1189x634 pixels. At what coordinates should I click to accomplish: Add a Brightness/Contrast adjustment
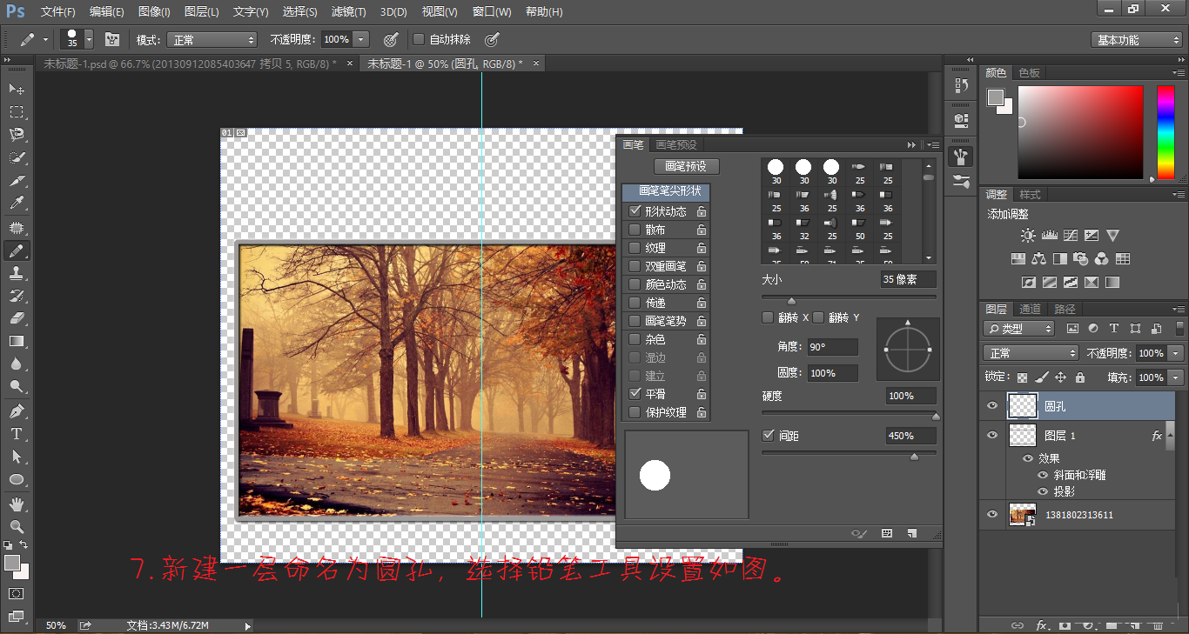click(x=1029, y=236)
